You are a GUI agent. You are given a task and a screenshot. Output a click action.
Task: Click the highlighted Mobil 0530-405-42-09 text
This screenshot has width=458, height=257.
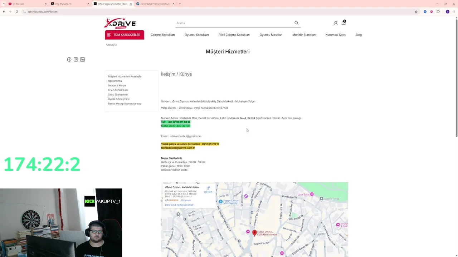click(175, 126)
